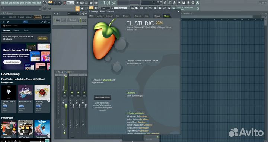Open the channel rack All filter dropdown
Screen dimensions: 268x142
73,13
